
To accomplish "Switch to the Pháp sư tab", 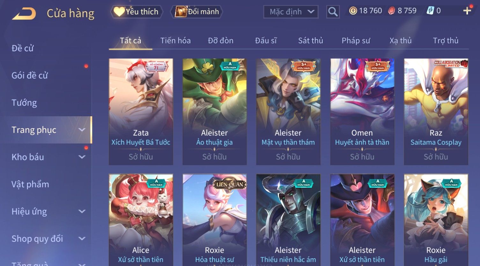I will (356, 40).
